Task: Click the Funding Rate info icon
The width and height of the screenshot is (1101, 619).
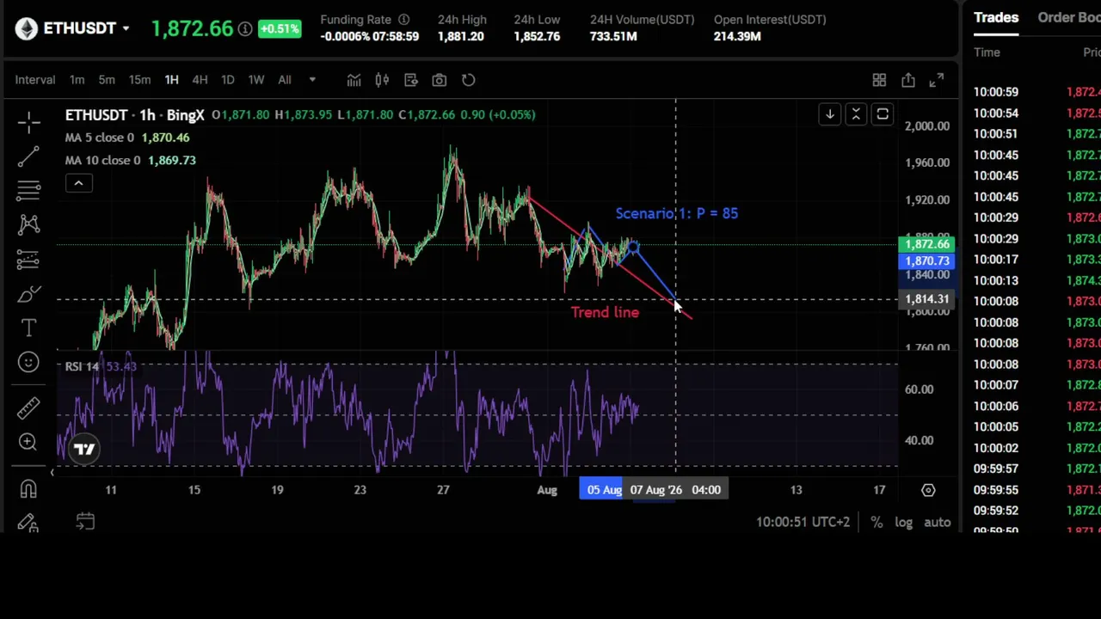Action: [403, 19]
